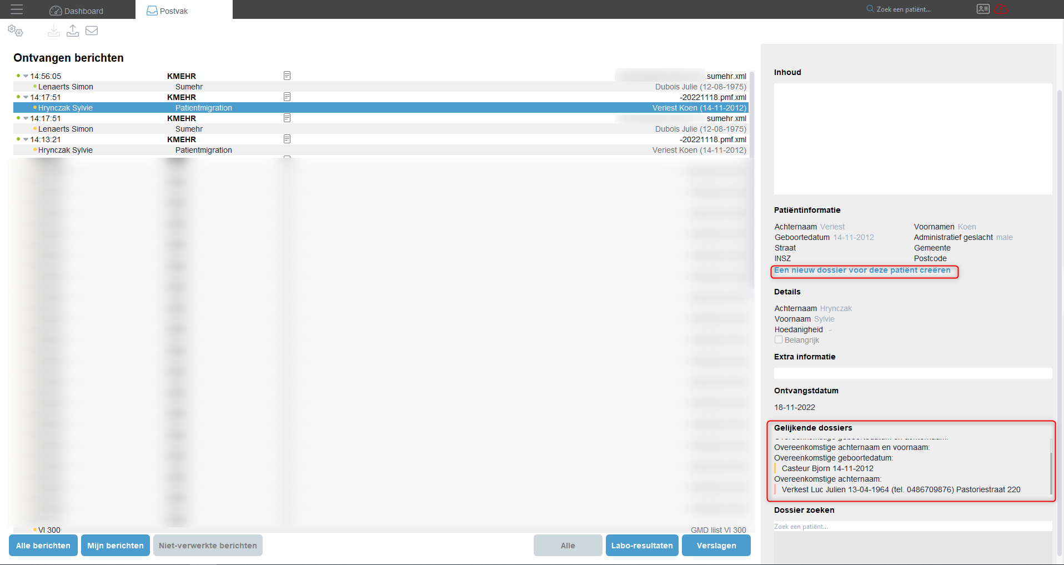
Task: Open the eID card reader icon
Action: pyautogui.click(x=983, y=9)
